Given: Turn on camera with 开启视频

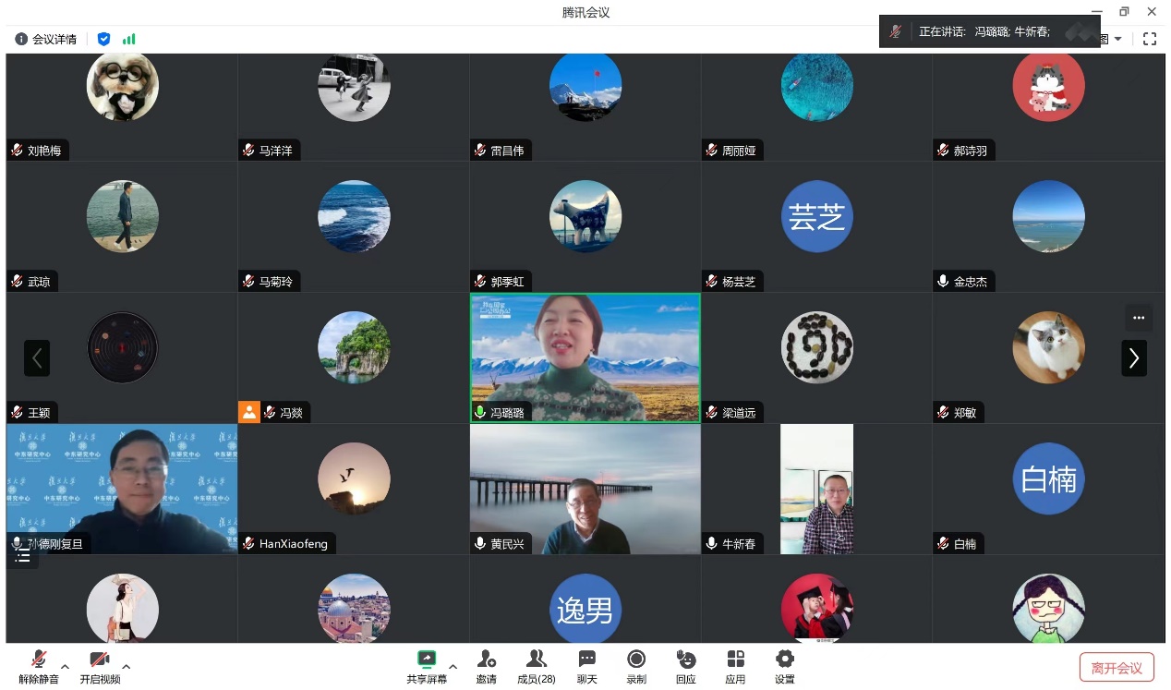Looking at the screenshot, I should [100, 666].
